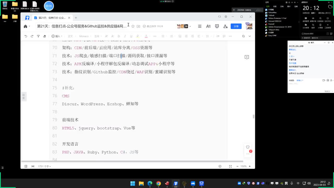Image resolution: width=334 pixels, height=188 pixels.
Task: Click the undo arrow in document toolbar
Action: point(26,36)
